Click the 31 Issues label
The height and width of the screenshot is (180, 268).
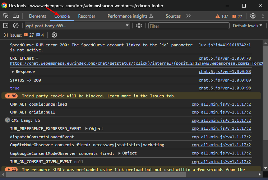click(x=13, y=35)
